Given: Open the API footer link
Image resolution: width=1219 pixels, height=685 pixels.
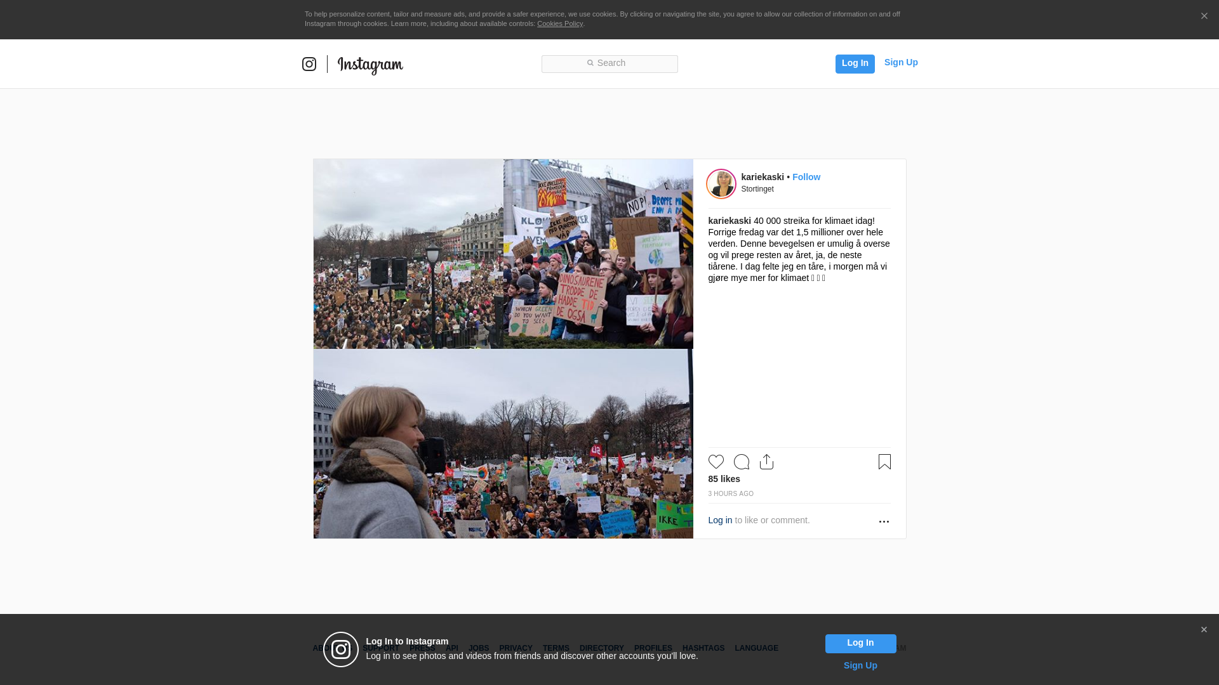Looking at the screenshot, I should [452, 648].
